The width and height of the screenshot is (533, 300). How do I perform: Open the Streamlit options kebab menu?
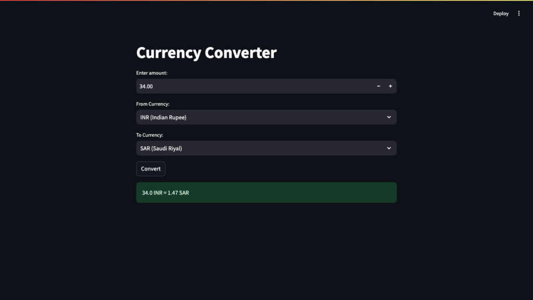point(518,13)
